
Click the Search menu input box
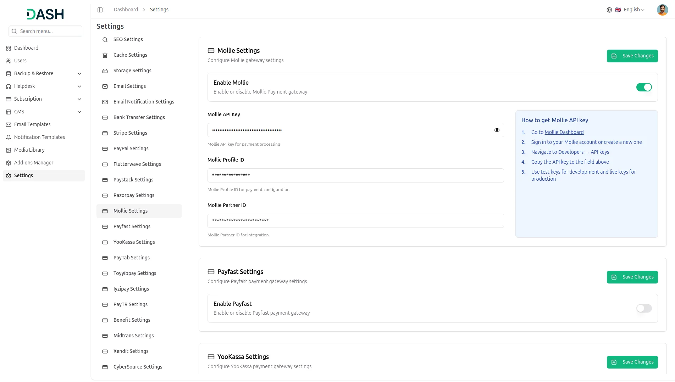pos(45,31)
